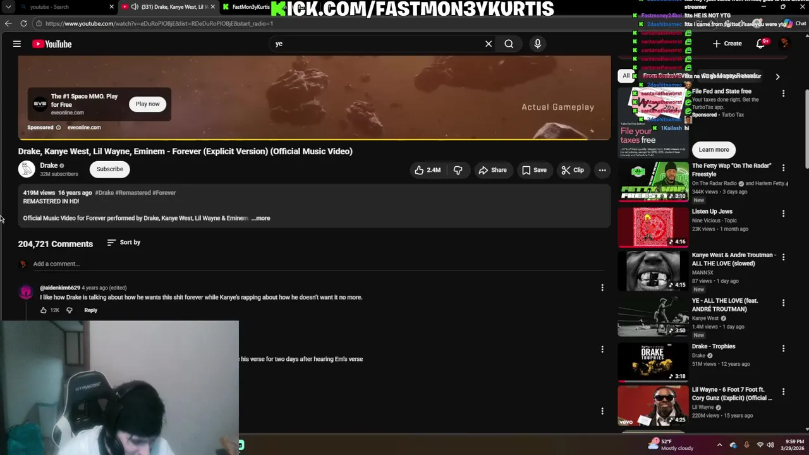Advance the chip filters with the right arrow

point(777,76)
